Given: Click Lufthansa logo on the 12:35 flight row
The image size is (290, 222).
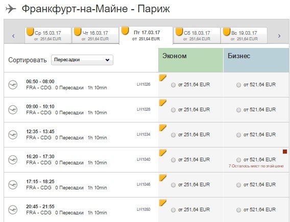Looking at the screenshot, I should click(13, 135).
